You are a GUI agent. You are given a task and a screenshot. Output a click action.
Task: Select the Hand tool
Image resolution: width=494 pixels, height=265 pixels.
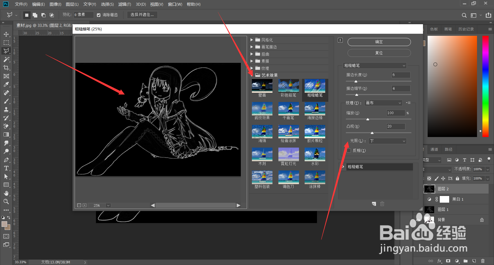coord(6,193)
